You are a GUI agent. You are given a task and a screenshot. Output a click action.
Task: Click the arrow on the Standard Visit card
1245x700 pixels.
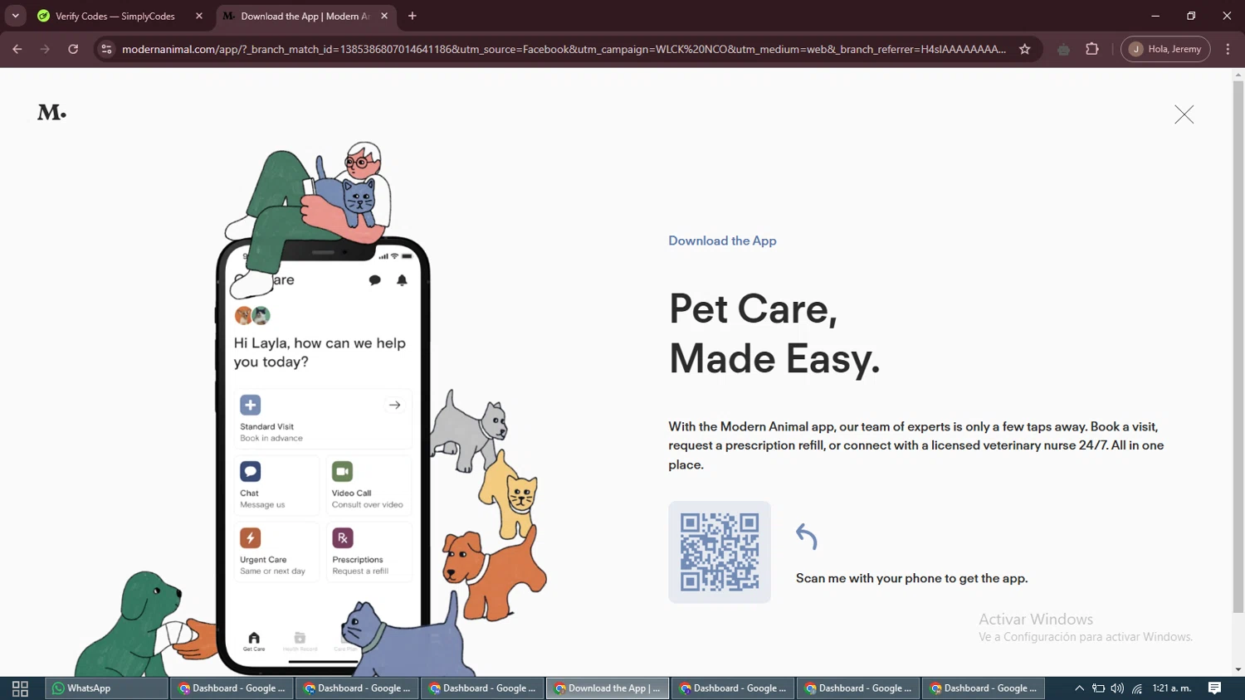coord(395,405)
